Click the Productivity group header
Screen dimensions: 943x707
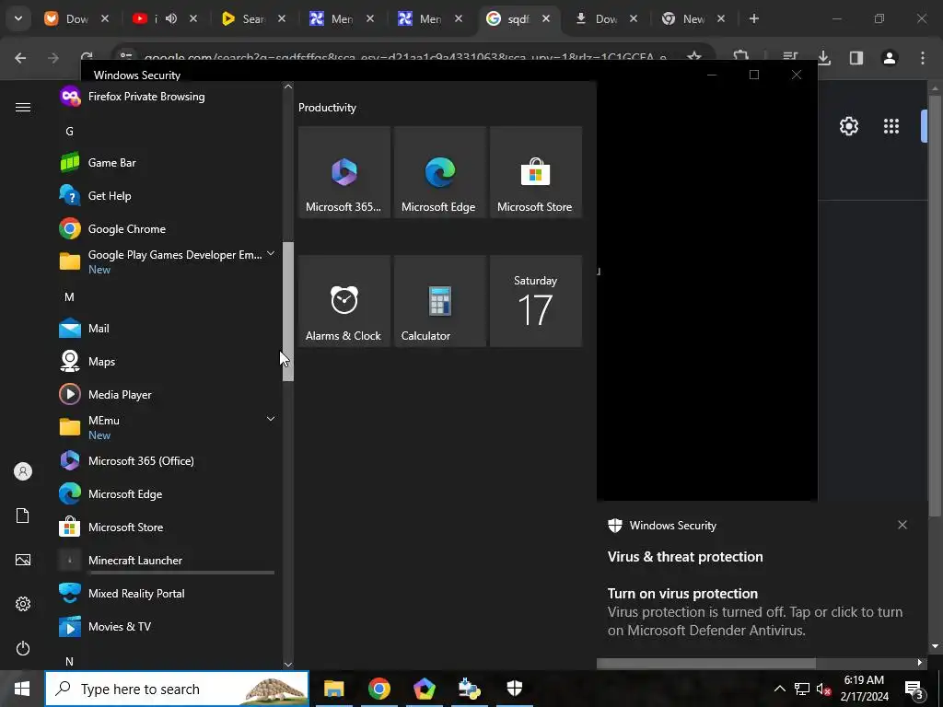tap(327, 108)
